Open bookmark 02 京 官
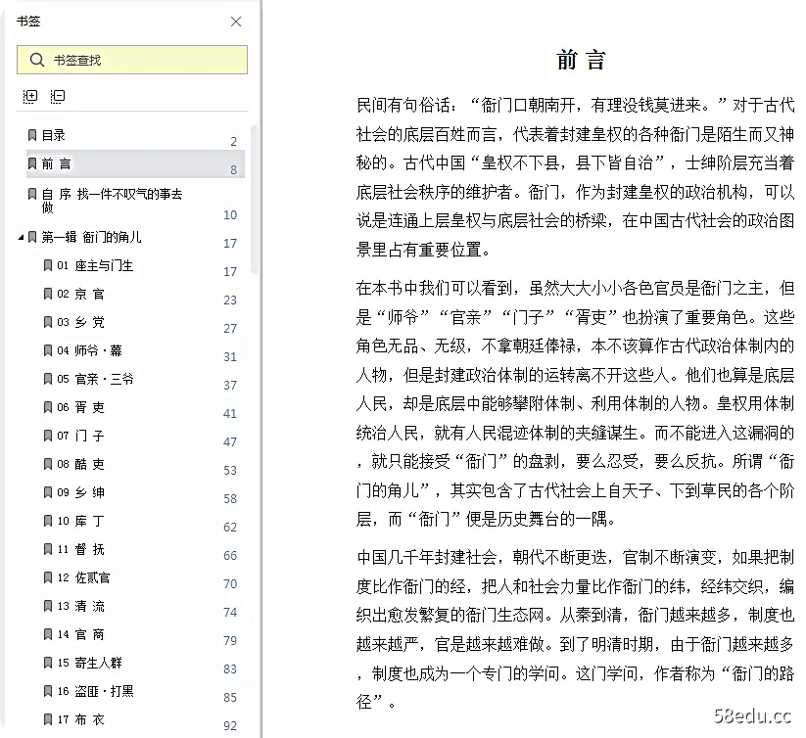The image size is (806, 738). coord(80,294)
